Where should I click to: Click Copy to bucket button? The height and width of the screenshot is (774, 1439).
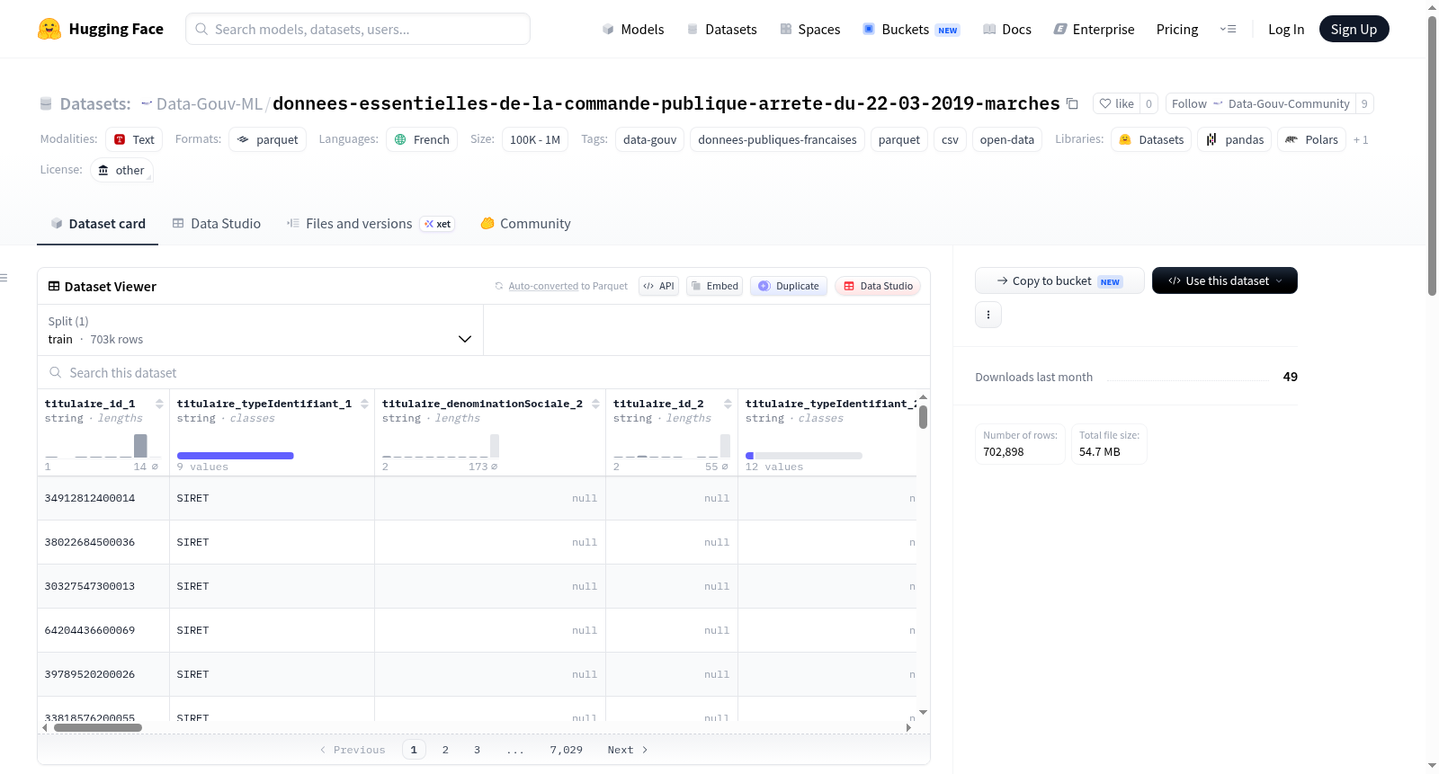1059,280
